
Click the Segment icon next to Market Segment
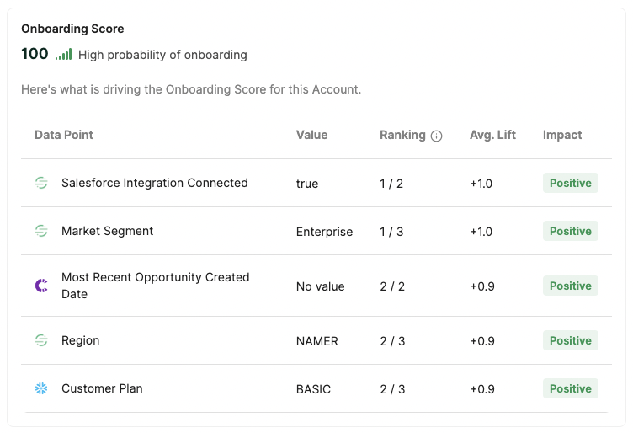(x=41, y=231)
